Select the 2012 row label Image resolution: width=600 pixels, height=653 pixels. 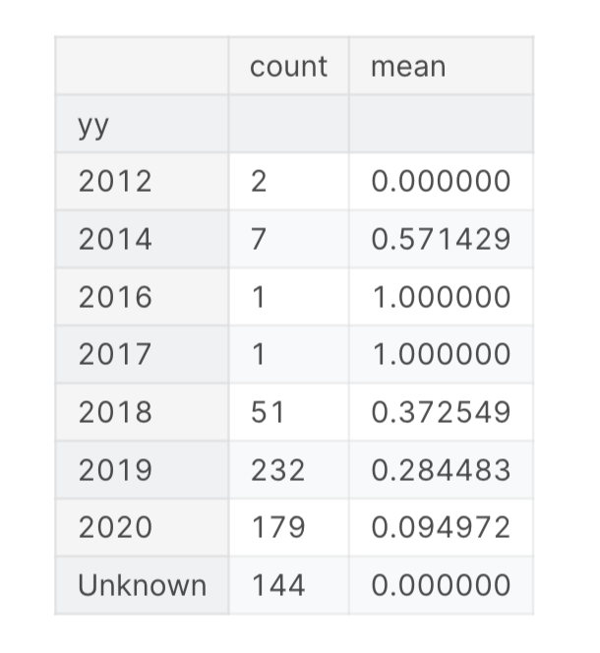point(115,182)
